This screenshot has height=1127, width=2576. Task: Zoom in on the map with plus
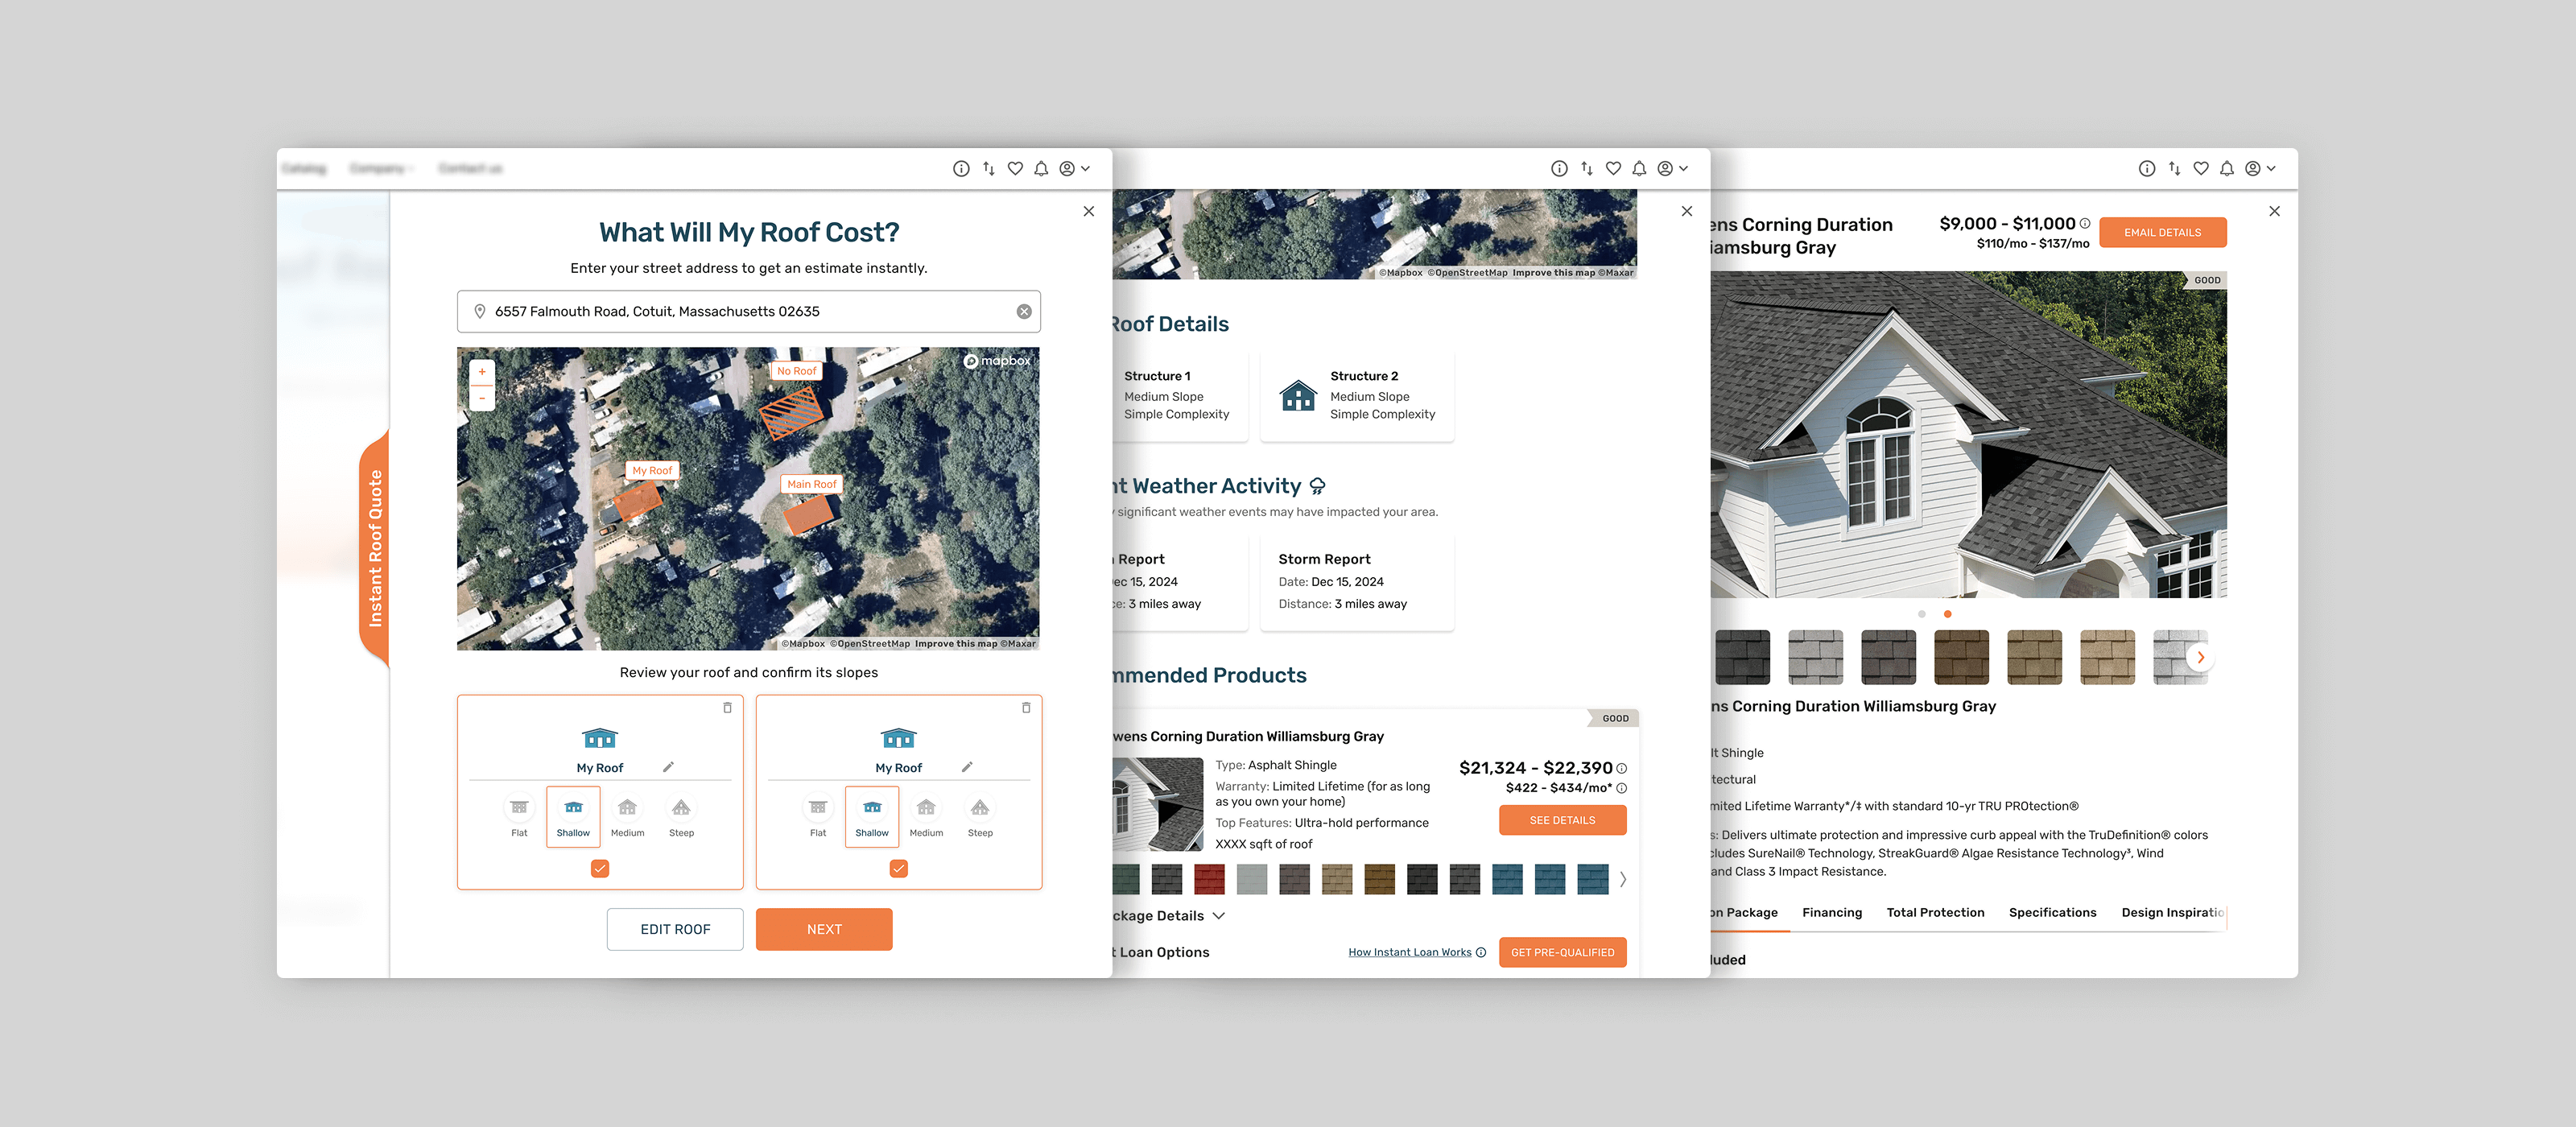(x=482, y=372)
